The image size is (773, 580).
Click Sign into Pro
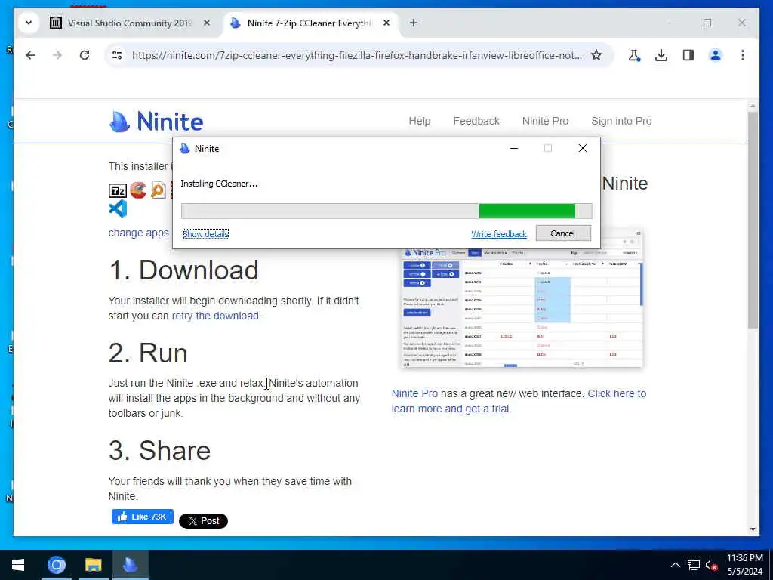[621, 121]
